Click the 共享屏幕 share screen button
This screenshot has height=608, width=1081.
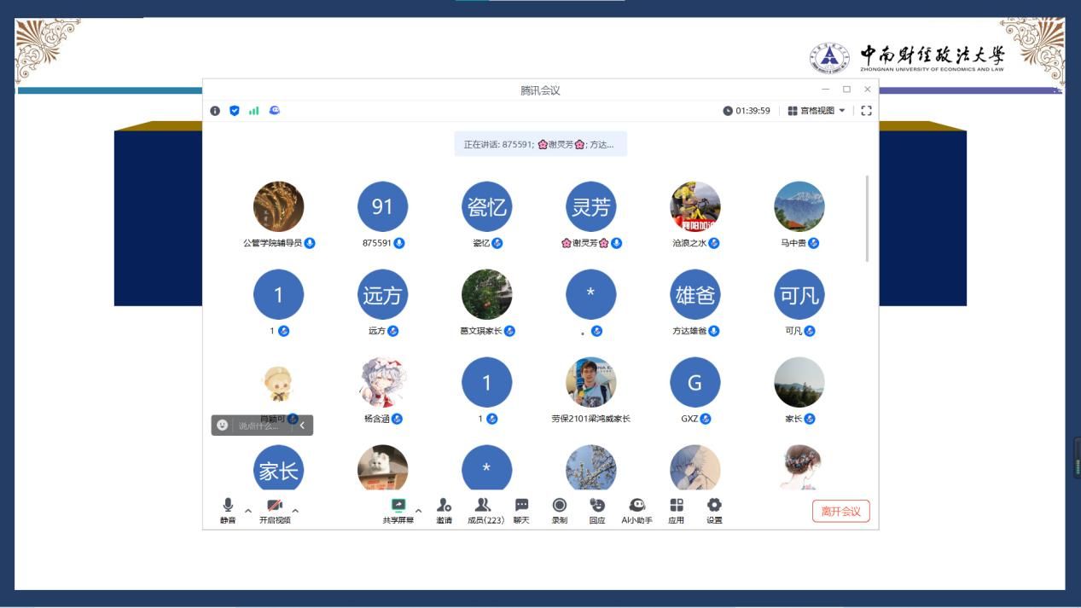(x=398, y=510)
